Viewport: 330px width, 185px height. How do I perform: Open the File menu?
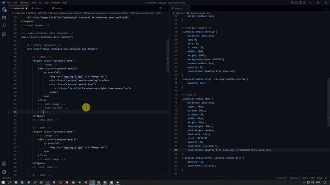click(x=9, y=3)
